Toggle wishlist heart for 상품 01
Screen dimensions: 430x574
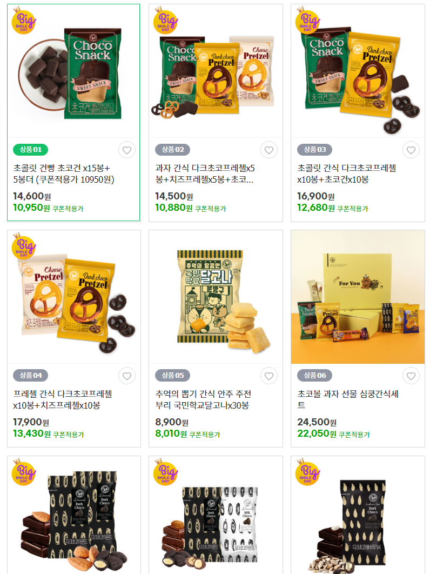pos(127,150)
